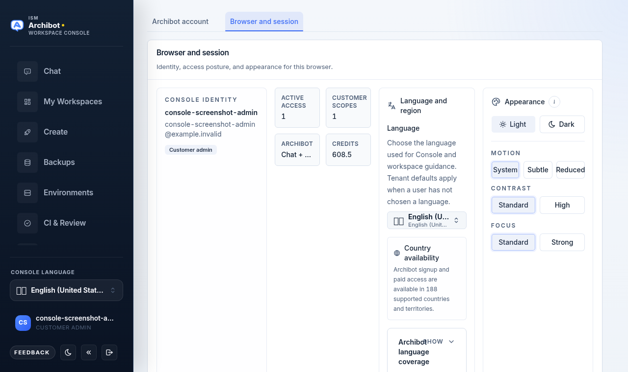
Task: Click the Active Access card
Action: point(297,108)
